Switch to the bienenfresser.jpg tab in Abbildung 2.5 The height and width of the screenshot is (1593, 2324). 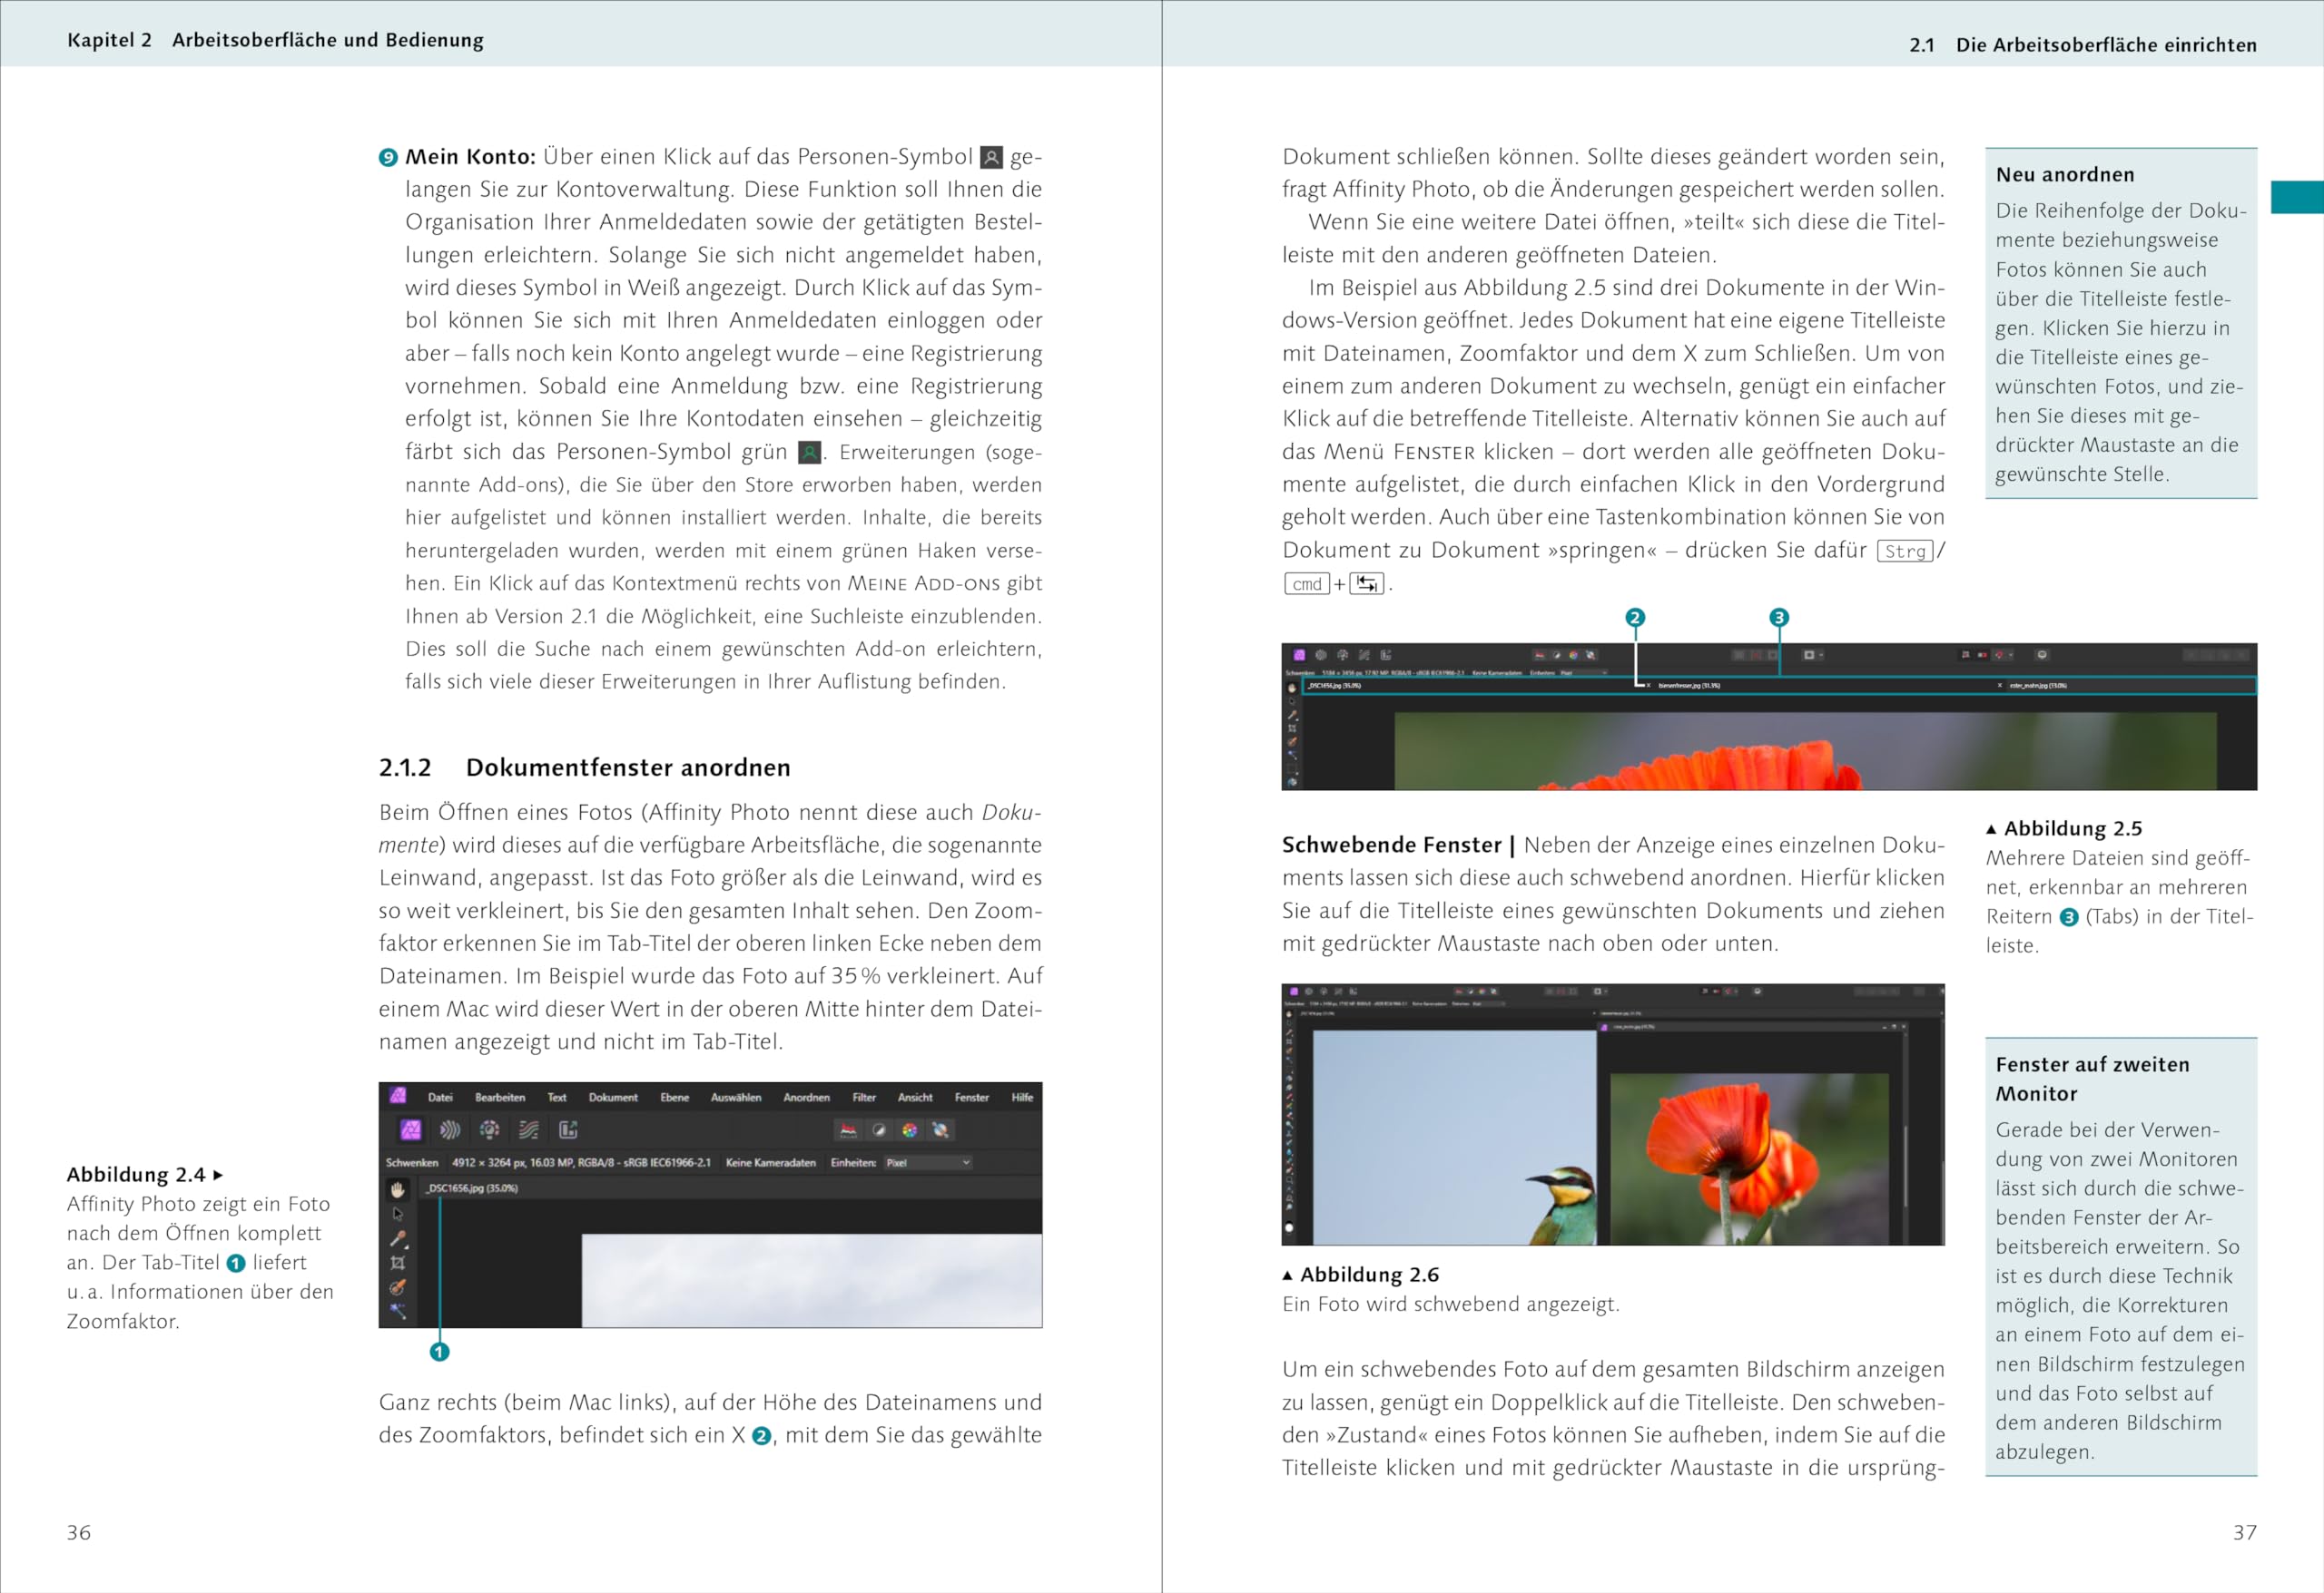[x=1689, y=686]
